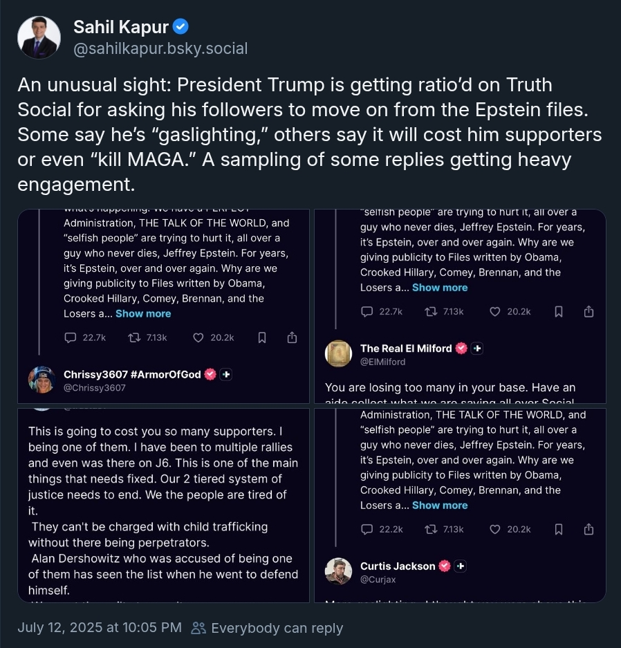Click the blue verified badge beside Sahil Kapur

click(180, 27)
